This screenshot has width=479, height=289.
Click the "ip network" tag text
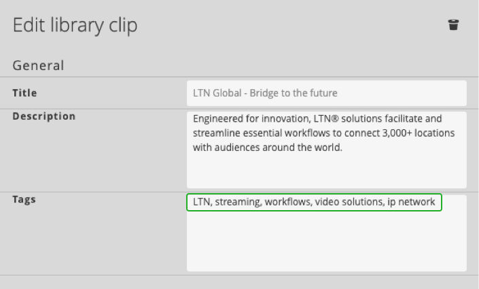coord(411,203)
